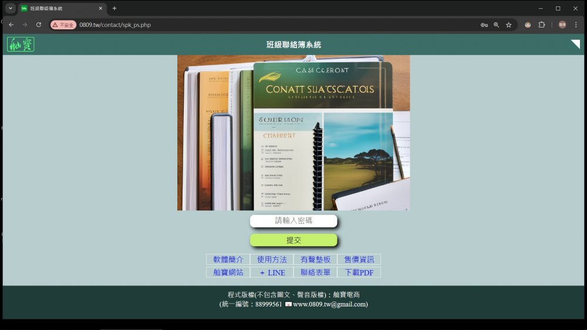Open the 下載PDF link
The width and height of the screenshot is (587, 330).
[x=359, y=273]
